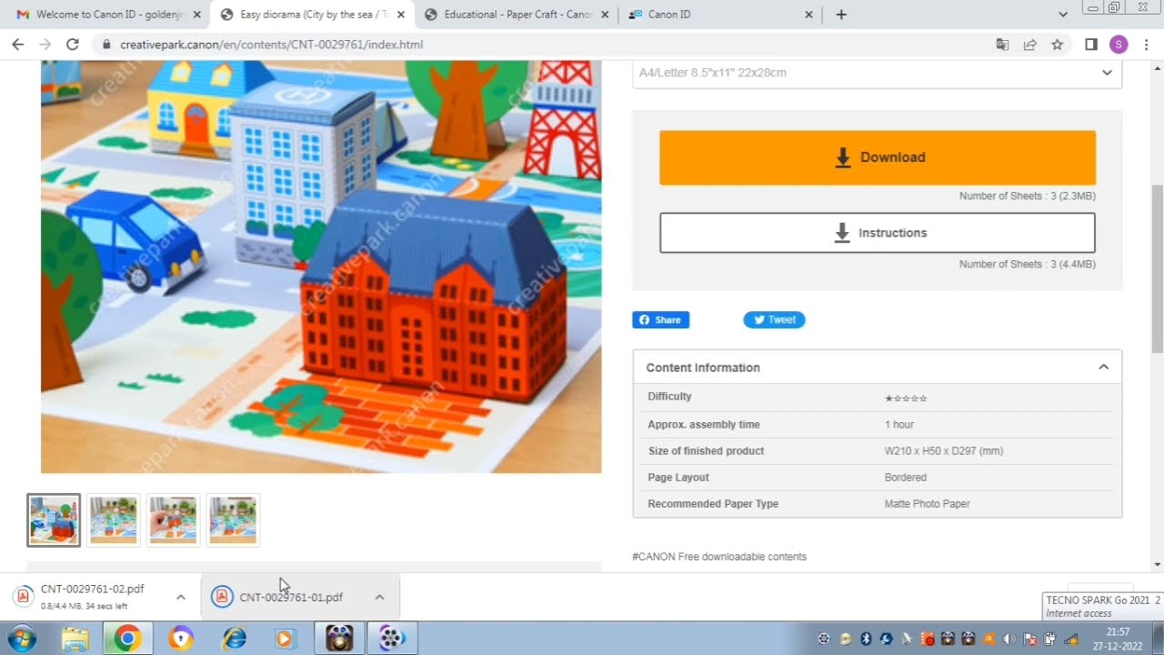The height and width of the screenshot is (655, 1164).
Task: Switch to Canon ID tab
Action: [718, 15]
